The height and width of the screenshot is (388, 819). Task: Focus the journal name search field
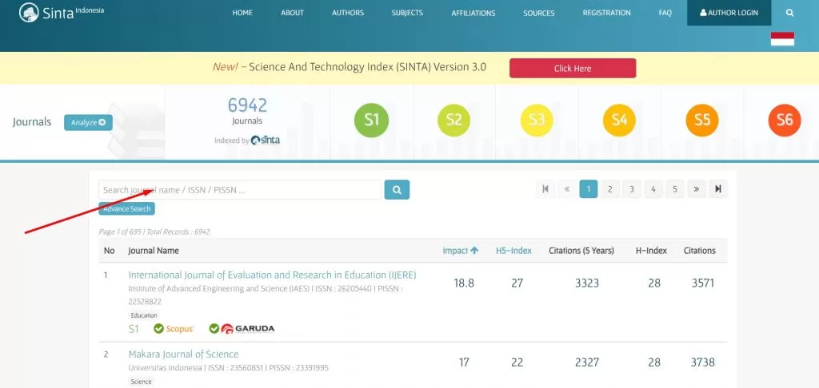[x=240, y=190]
